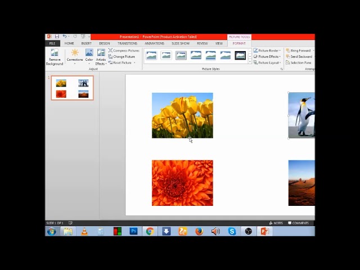Click the NOTES button in status bar

pos(276,223)
